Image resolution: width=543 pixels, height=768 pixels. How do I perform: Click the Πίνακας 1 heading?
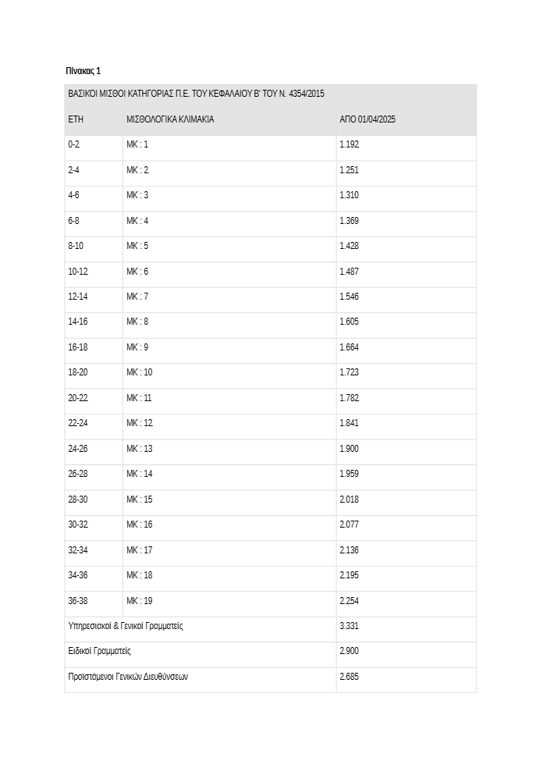83,71
